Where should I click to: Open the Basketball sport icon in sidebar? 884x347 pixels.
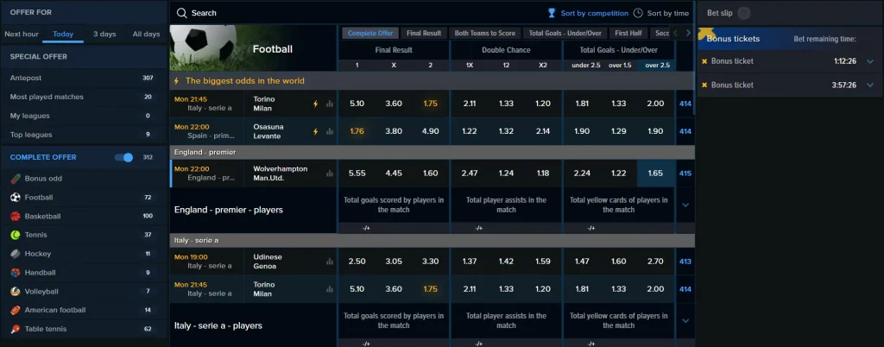[16, 216]
